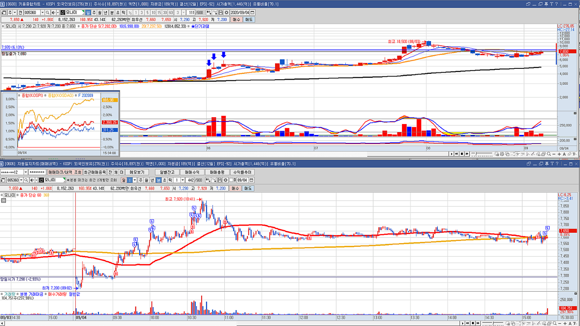Save bottom chart with disk icon

point(220,180)
